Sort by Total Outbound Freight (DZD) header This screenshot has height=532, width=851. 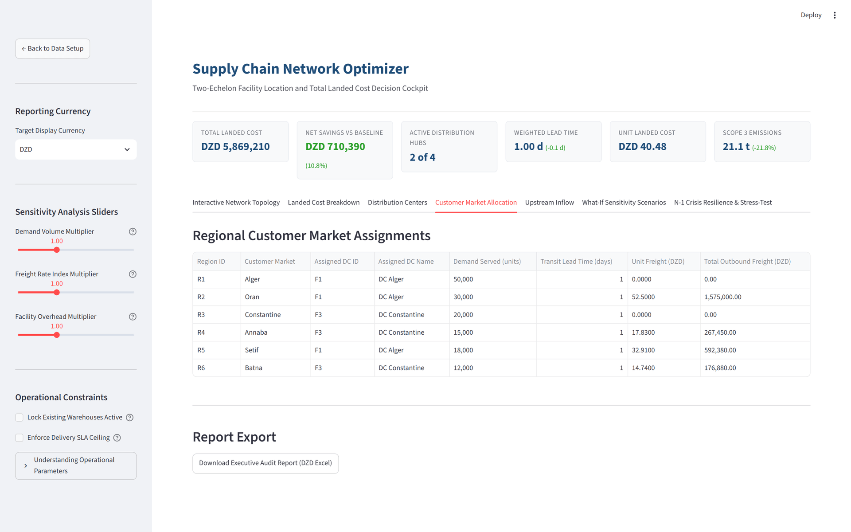(x=755, y=262)
